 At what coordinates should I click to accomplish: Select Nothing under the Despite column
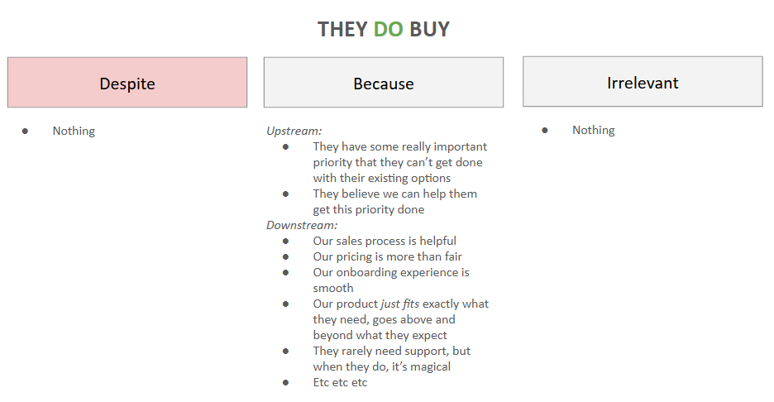(x=74, y=131)
